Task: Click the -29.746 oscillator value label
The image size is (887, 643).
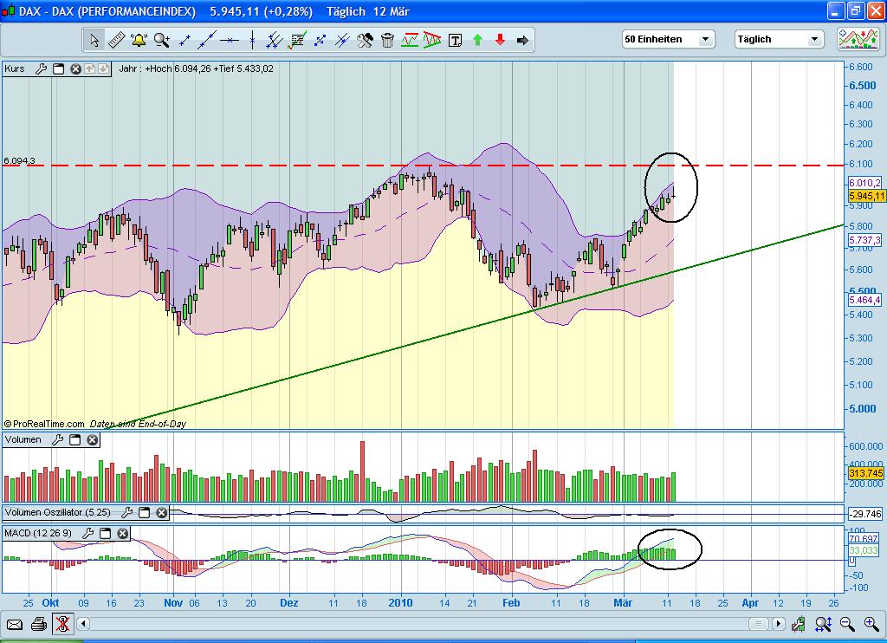Action: (x=865, y=514)
